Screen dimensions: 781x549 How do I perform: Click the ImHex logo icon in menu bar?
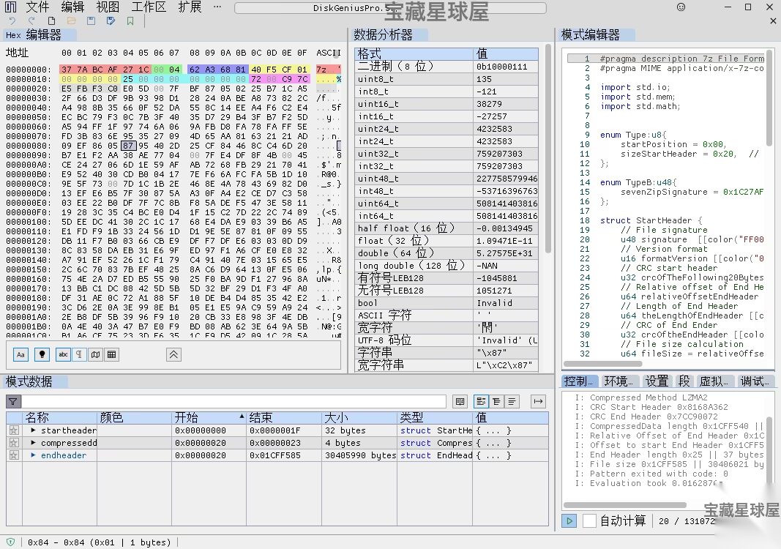[x=10, y=7]
